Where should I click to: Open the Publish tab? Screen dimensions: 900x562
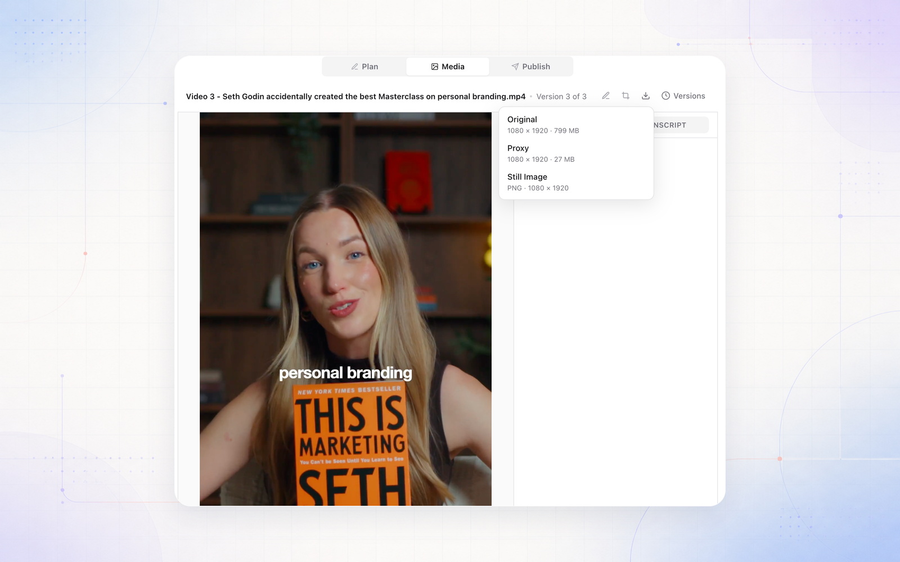pos(530,66)
